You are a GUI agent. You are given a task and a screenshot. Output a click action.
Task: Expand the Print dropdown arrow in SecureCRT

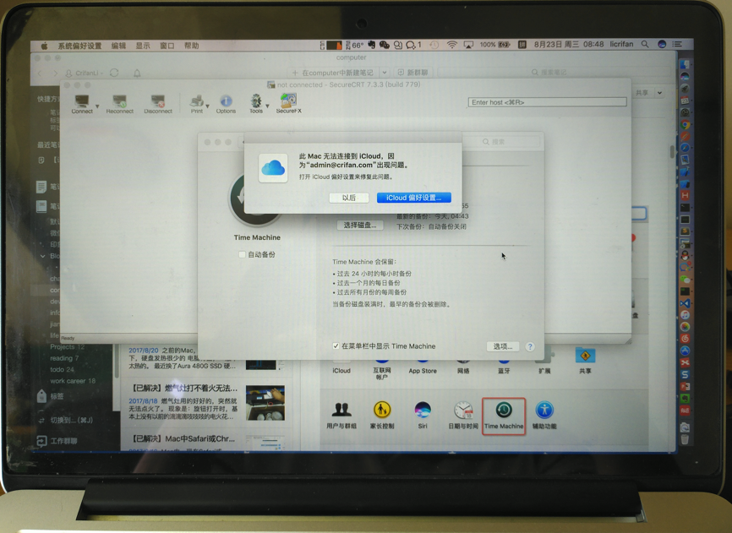[x=207, y=106]
